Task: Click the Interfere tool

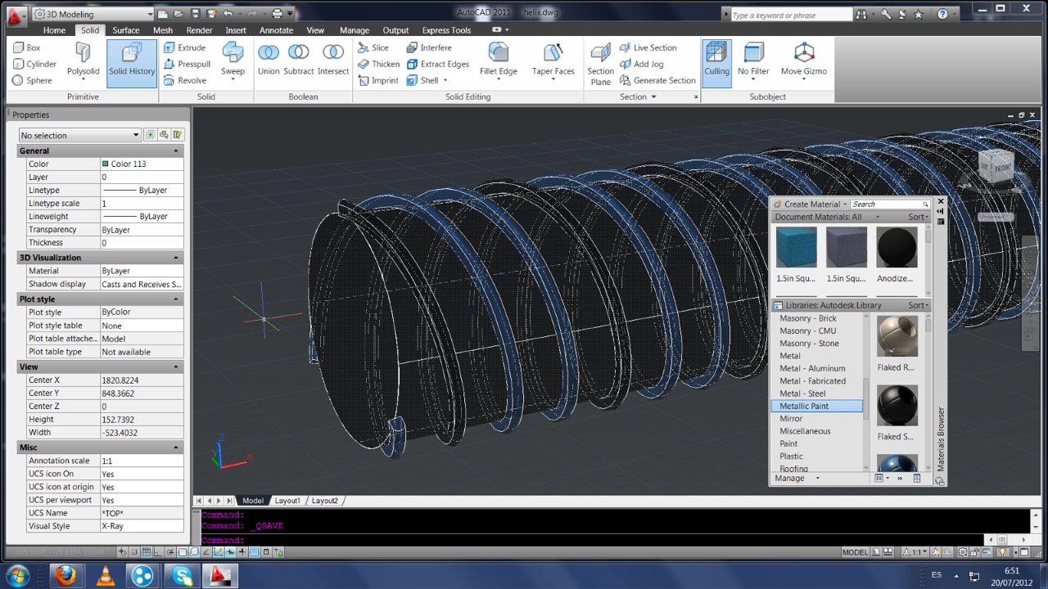Action: tap(429, 47)
